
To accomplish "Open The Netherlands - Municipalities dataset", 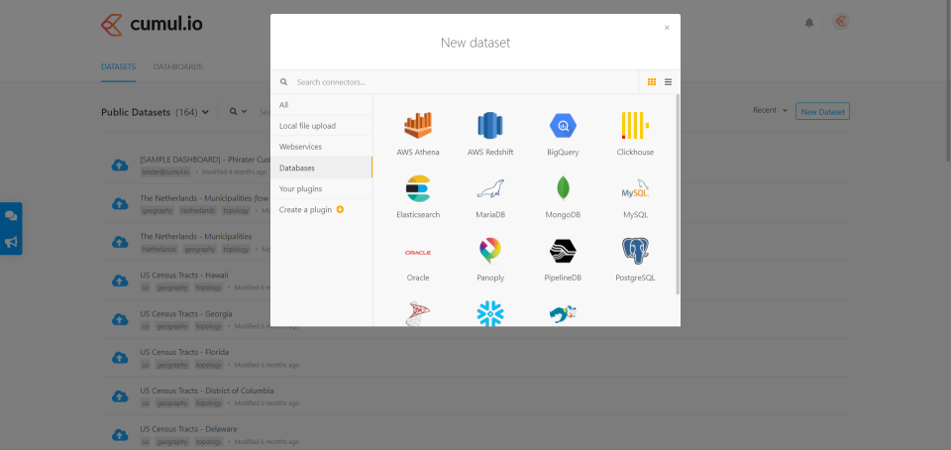I will pyautogui.click(x=196, y=237).
